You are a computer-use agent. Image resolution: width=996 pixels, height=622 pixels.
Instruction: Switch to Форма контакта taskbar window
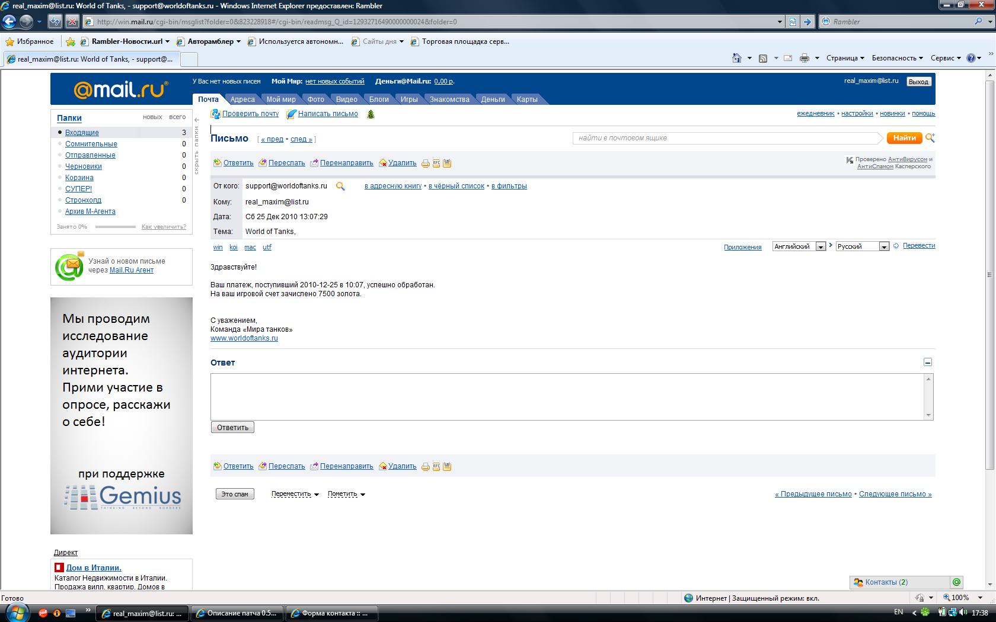tap(332, 613)
